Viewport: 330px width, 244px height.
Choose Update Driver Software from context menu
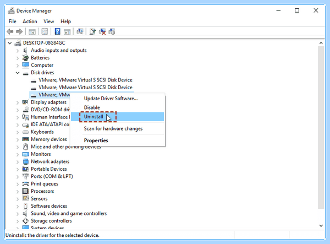tap(118, 99)
